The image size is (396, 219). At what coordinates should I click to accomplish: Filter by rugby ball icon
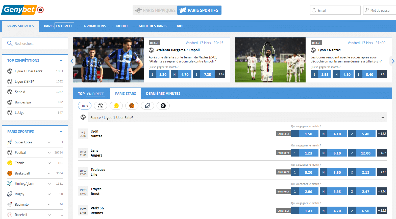147,106
